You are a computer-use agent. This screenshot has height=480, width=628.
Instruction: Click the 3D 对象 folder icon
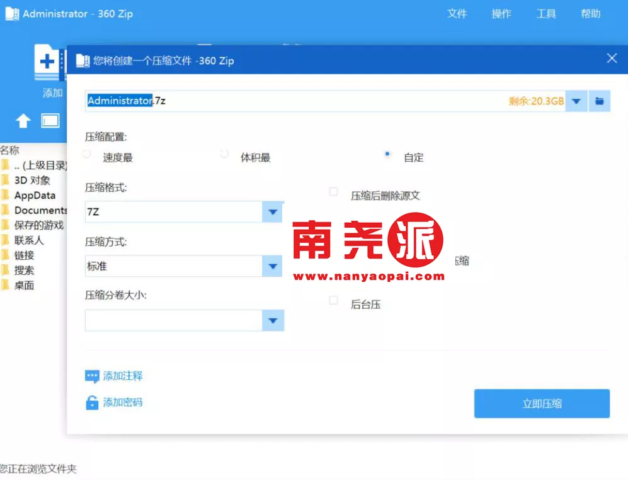point(5,180)
